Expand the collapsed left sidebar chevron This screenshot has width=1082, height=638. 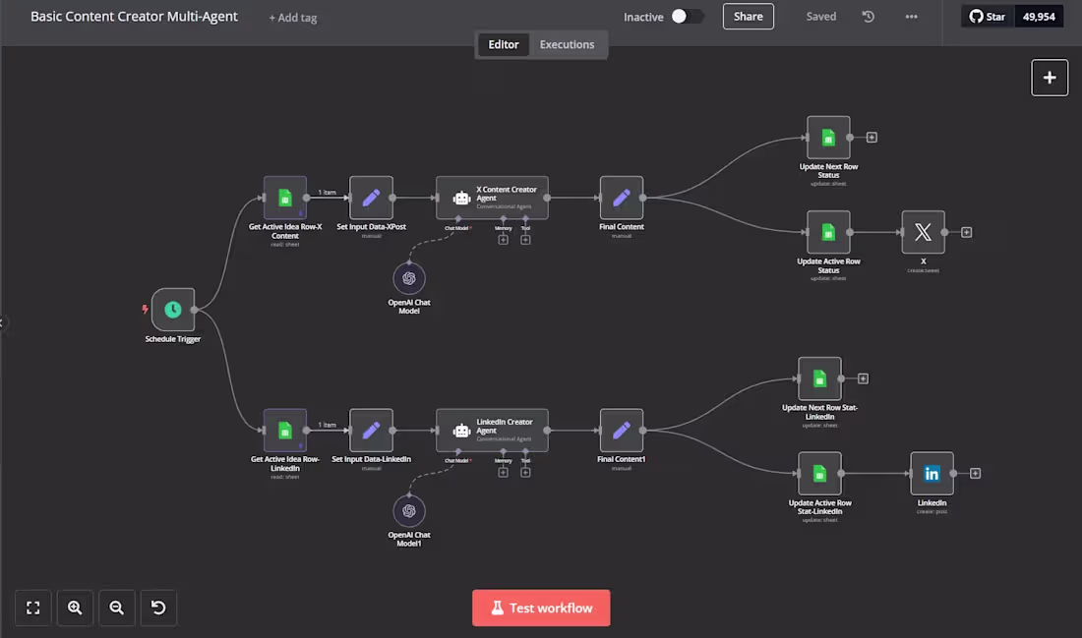pyautogui.click(x=4, y=322)
